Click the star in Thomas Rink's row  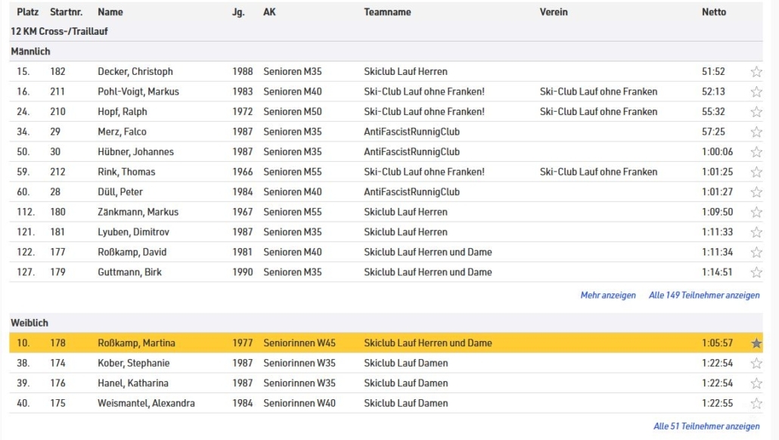(x=756, y=172)
